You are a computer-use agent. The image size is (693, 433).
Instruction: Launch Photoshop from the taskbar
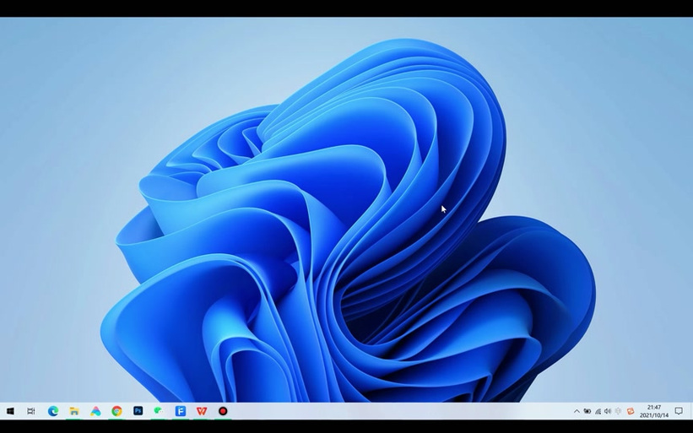coord(138,411)
